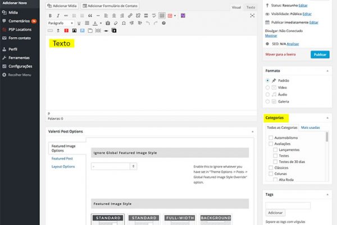
Task: Check the Automobilismo category
Action: click(x=271, y=137)
